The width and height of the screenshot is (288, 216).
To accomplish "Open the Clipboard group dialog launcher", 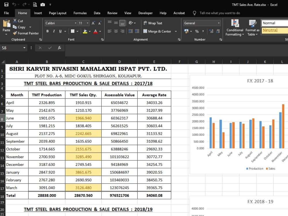I will [x=40, y=39].
